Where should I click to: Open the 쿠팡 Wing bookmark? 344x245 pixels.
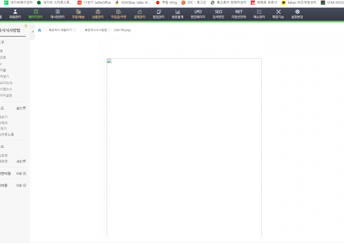pos(167,2)
